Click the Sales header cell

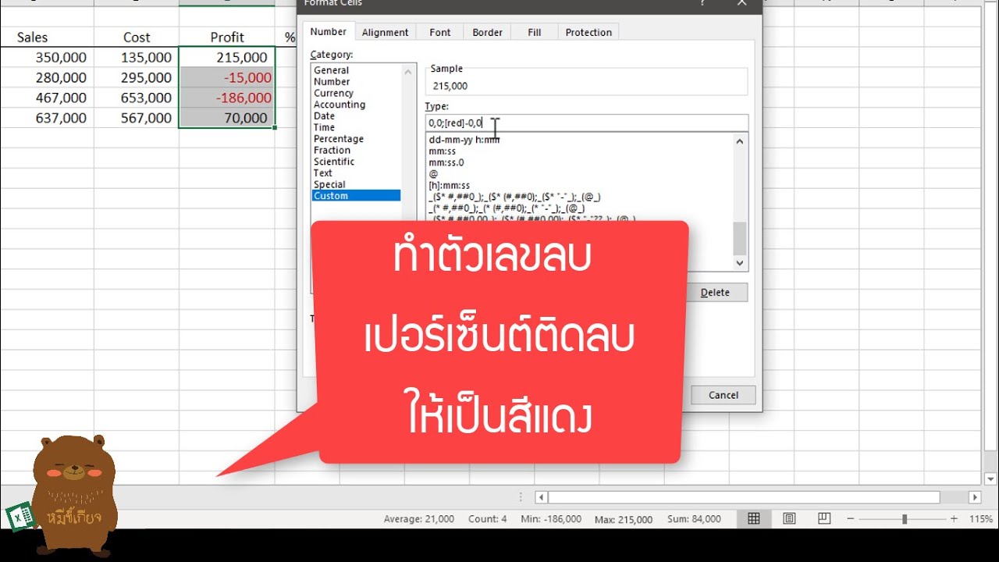pos(47,37)
